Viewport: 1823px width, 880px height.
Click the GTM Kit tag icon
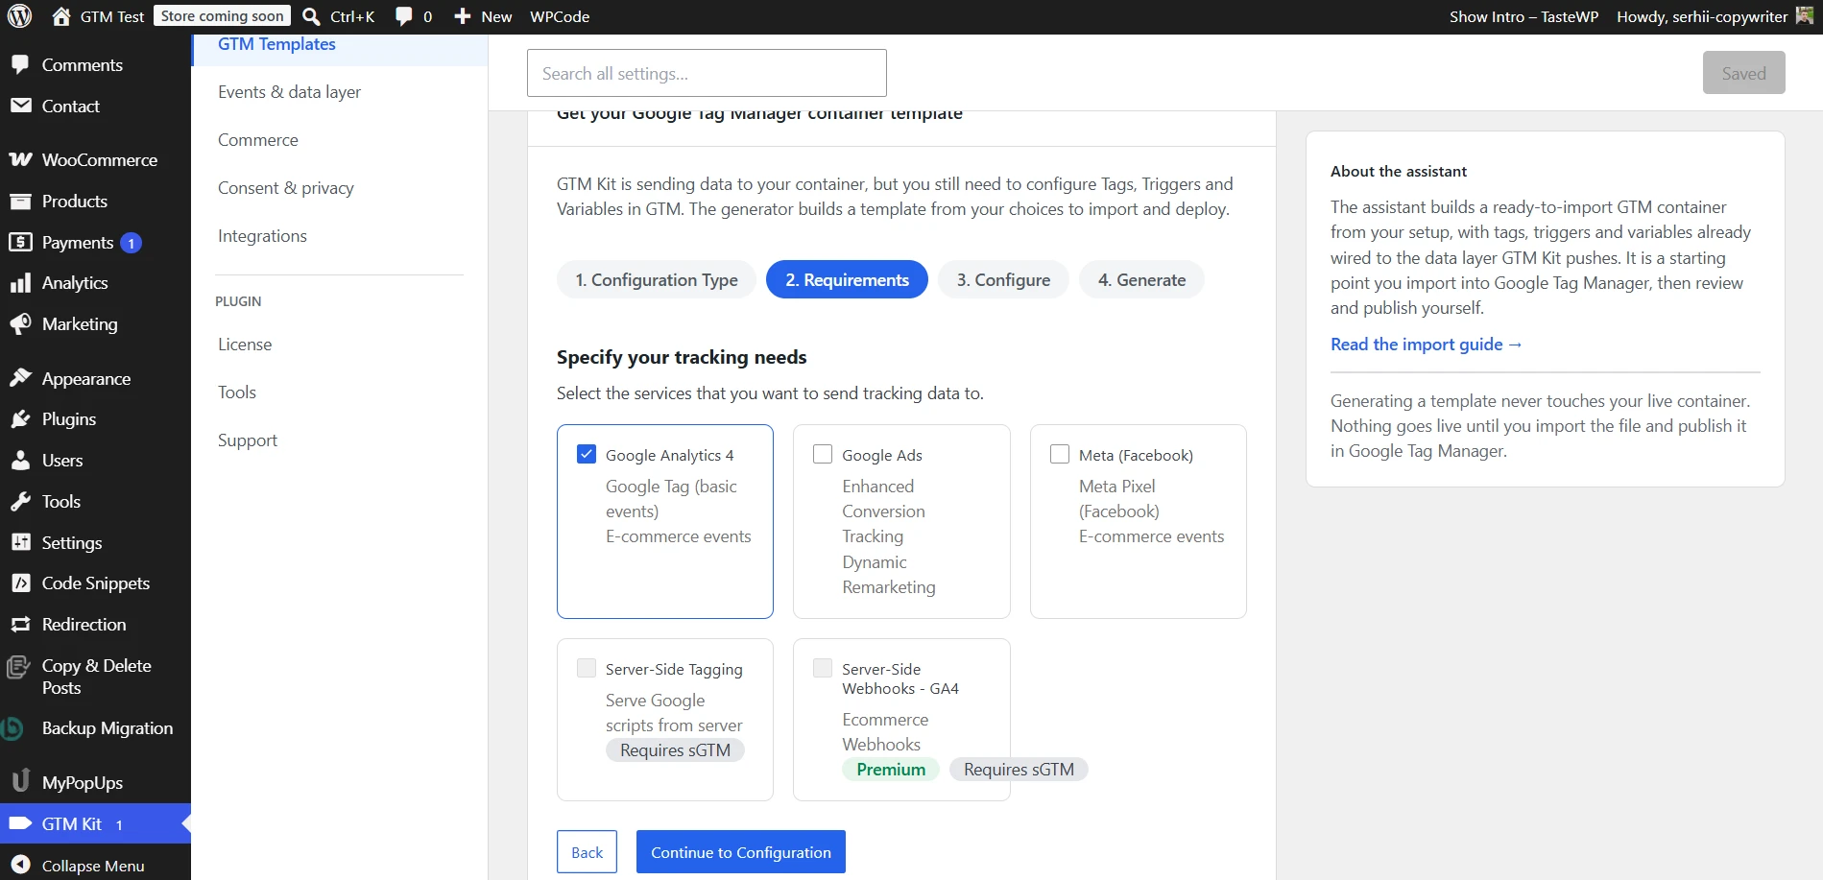click(20, 823)
